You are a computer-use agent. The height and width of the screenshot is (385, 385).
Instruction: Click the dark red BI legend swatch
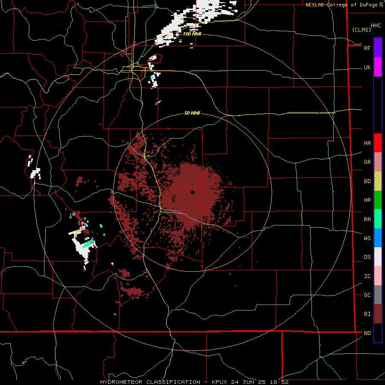point(378,314)
